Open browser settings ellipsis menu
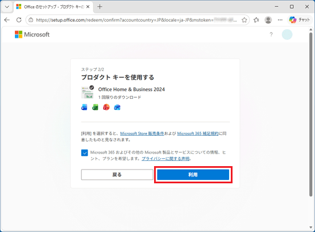This screenshot has width=315, height=232. [x=280, y=20]
